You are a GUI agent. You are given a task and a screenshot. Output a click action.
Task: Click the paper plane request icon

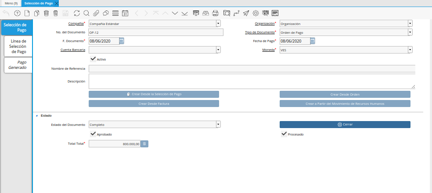point(246,13)
